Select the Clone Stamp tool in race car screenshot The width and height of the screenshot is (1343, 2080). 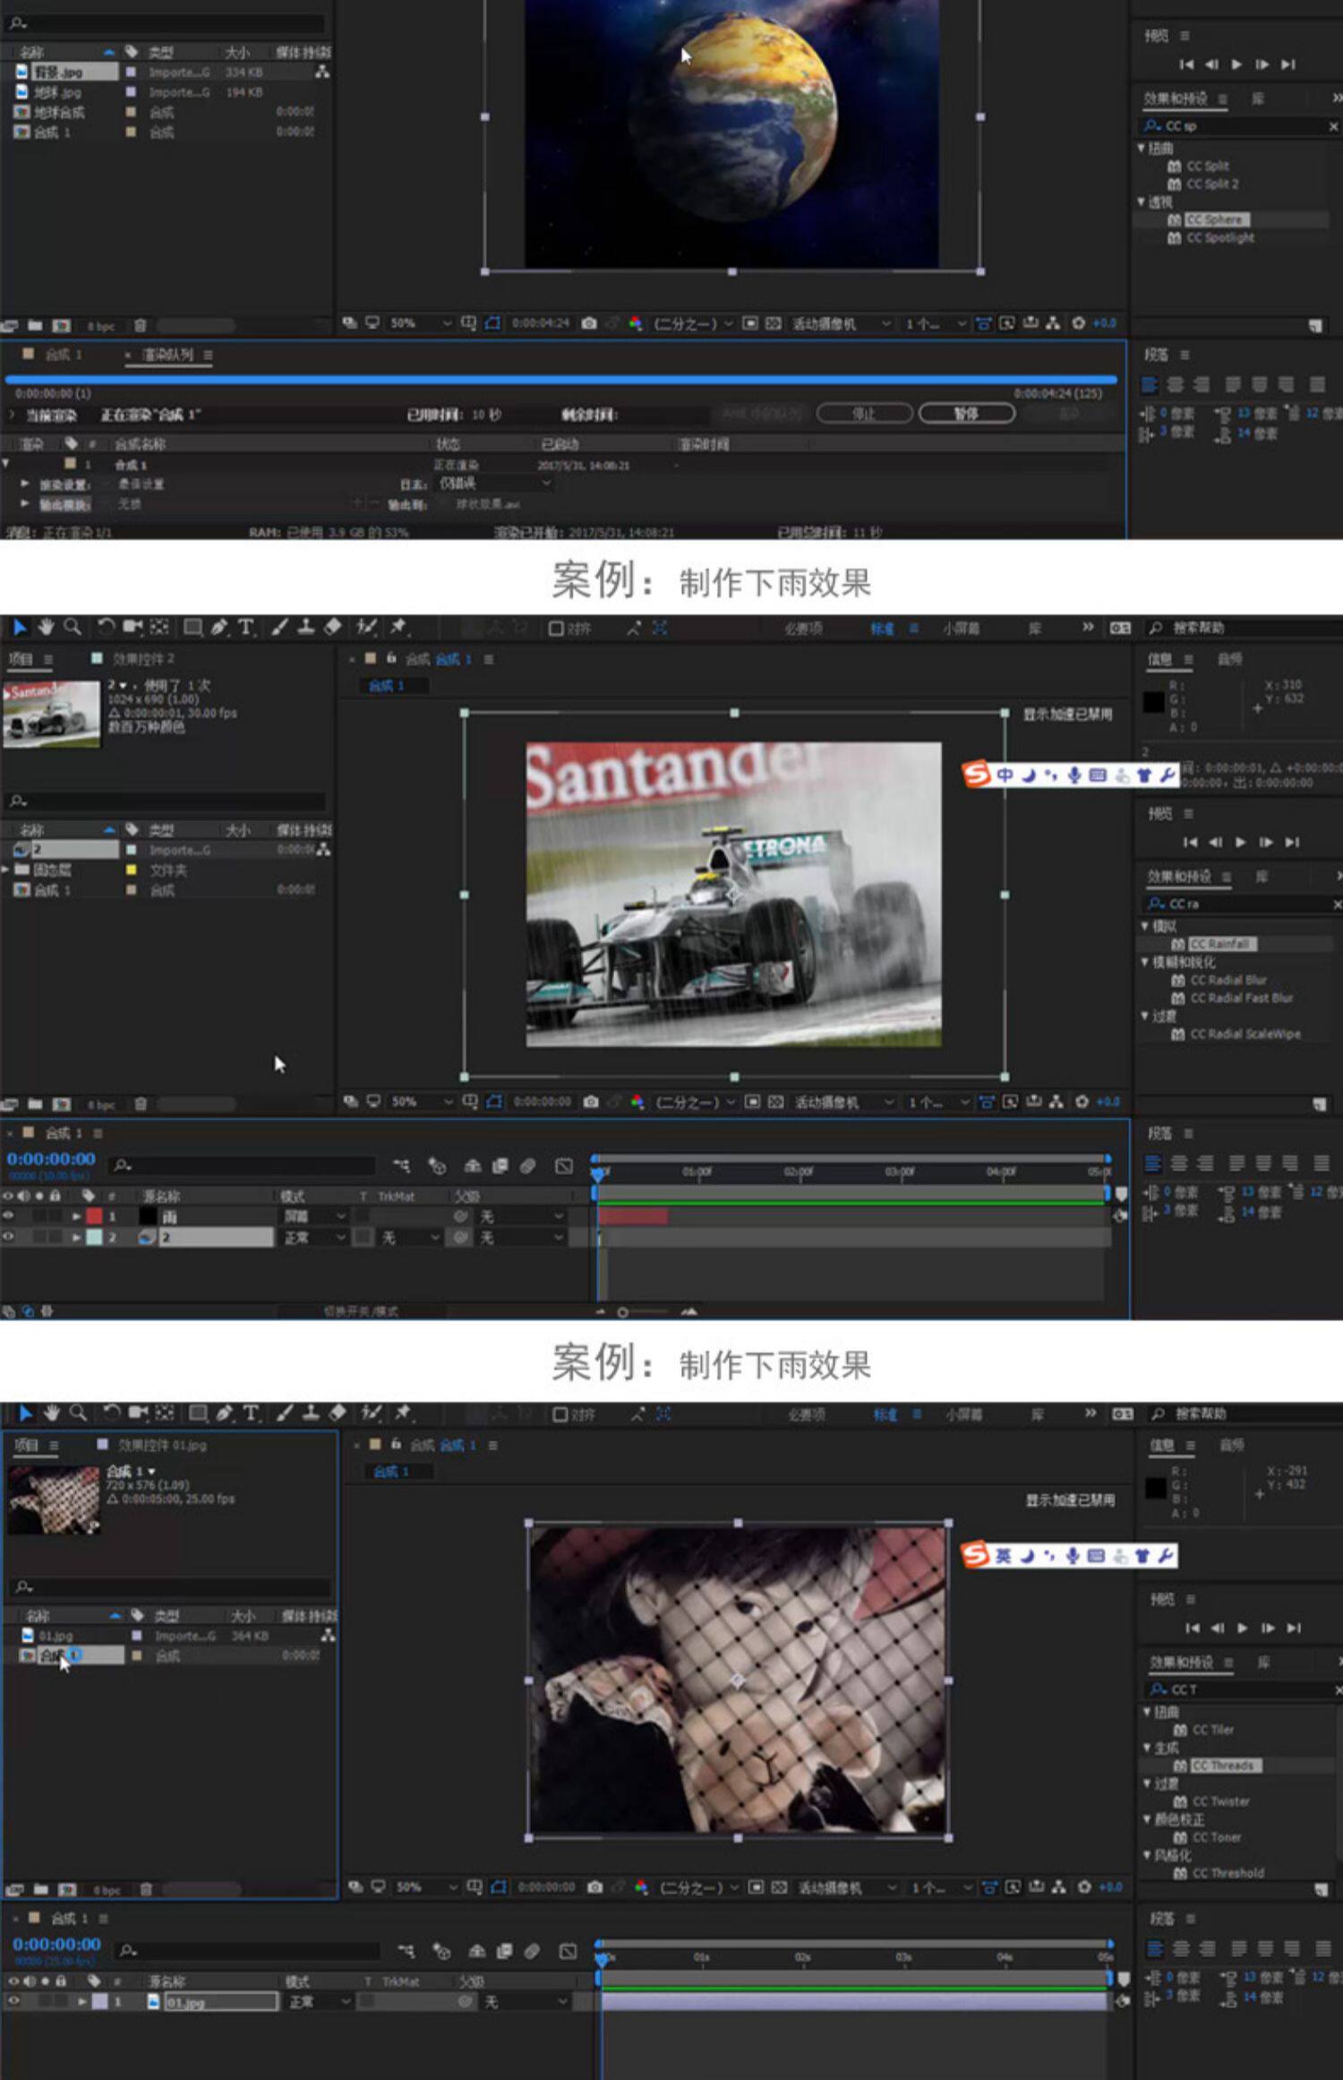tap(305, 627)
